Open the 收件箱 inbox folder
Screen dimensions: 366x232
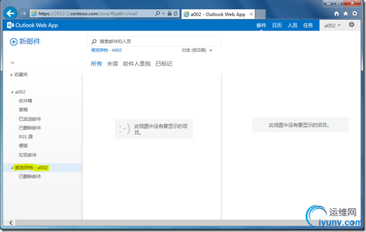click(x=25, y=101)
